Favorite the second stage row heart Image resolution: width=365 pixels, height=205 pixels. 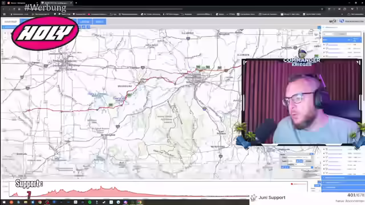click(x=327, y=48)
